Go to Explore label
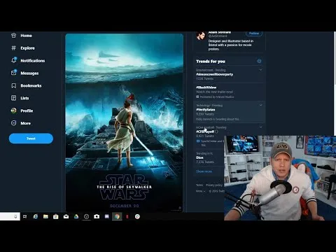336x252 pixels. pyautogui.click(x=27, y=48)
